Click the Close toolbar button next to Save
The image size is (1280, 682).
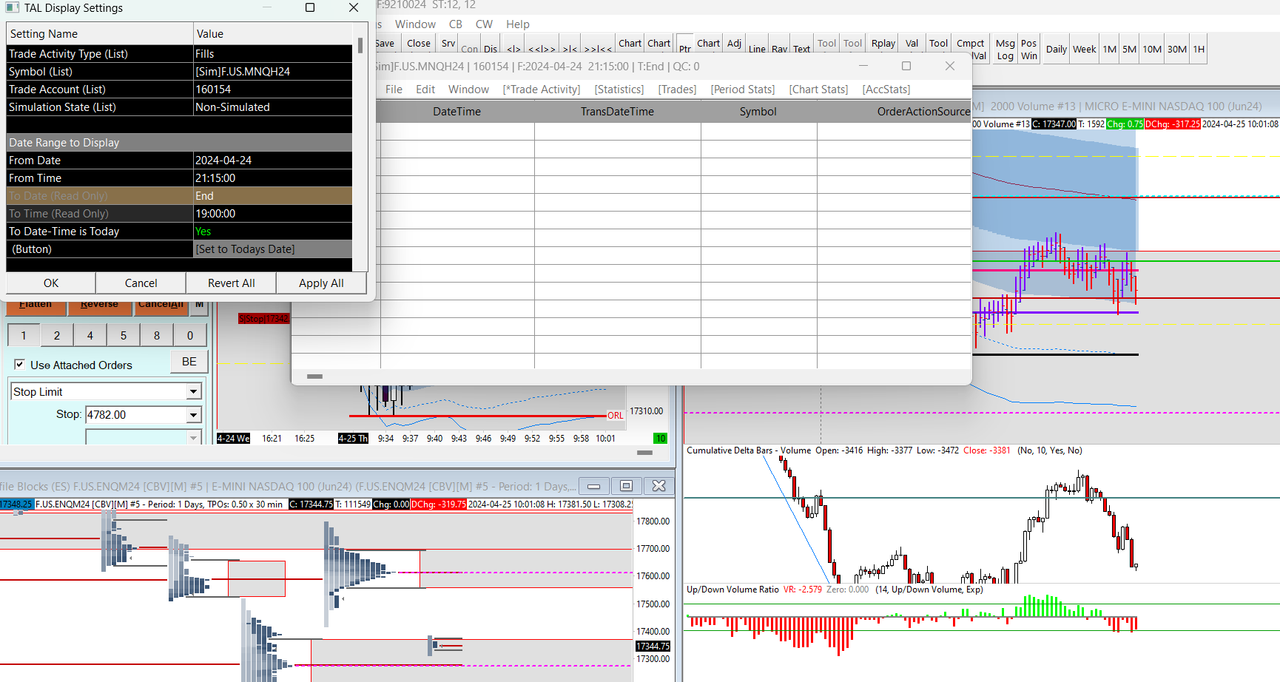click(x=419, y=44)
